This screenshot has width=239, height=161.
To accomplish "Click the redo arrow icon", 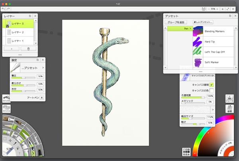I will pyautogui.click(x=9, y=9).
